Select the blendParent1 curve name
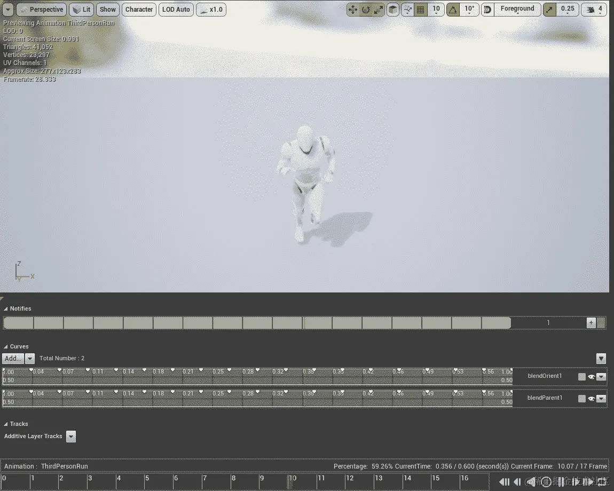Screen dimensions: 614x491 (545, 398)
